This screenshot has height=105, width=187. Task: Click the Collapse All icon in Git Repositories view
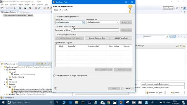click(34, 64)
